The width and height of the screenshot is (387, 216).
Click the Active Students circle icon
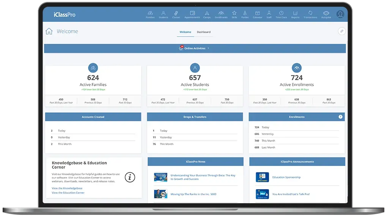195,68
